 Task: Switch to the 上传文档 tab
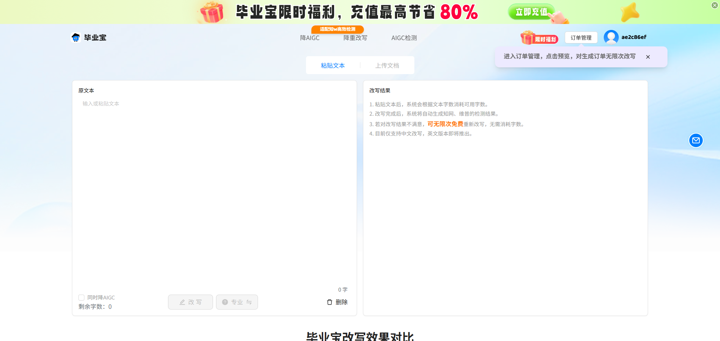point(387,66)
